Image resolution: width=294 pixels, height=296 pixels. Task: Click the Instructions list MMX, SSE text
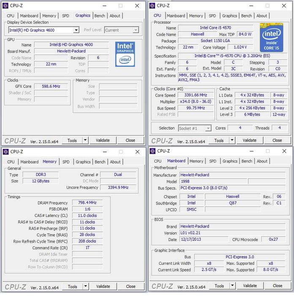(232, 77)
